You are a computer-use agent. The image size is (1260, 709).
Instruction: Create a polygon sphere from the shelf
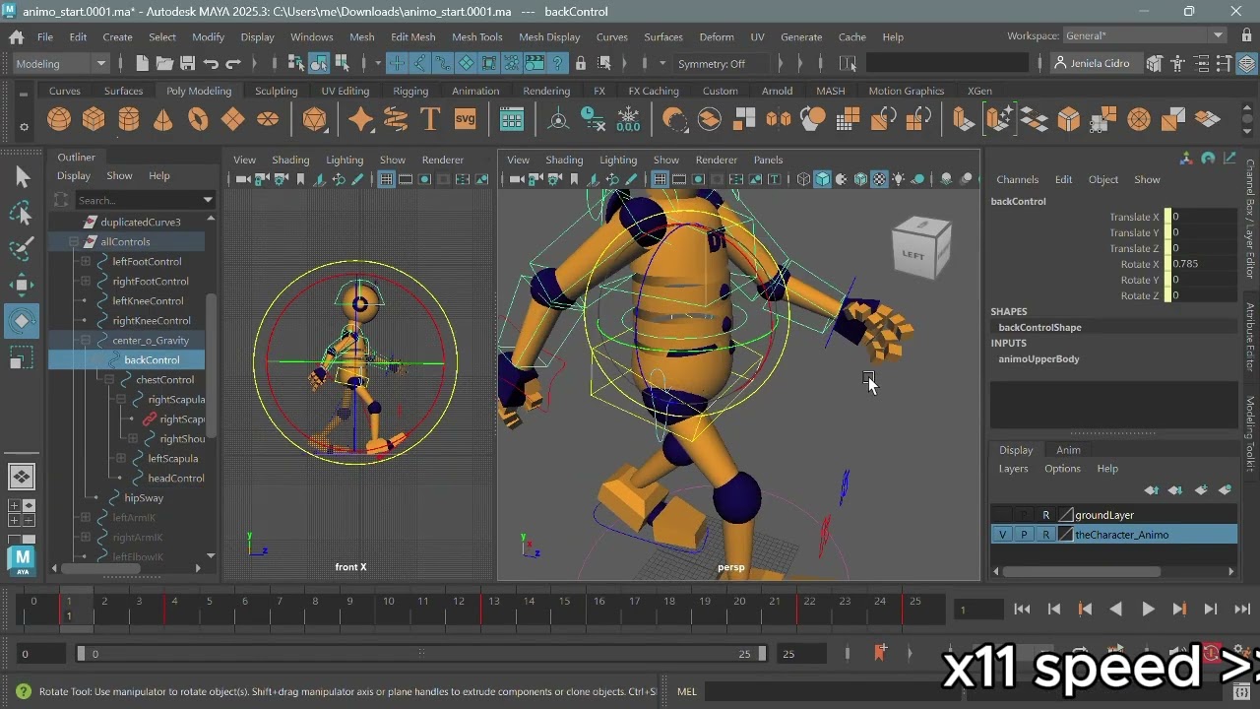pyautogui.click(x=59, y=120)
